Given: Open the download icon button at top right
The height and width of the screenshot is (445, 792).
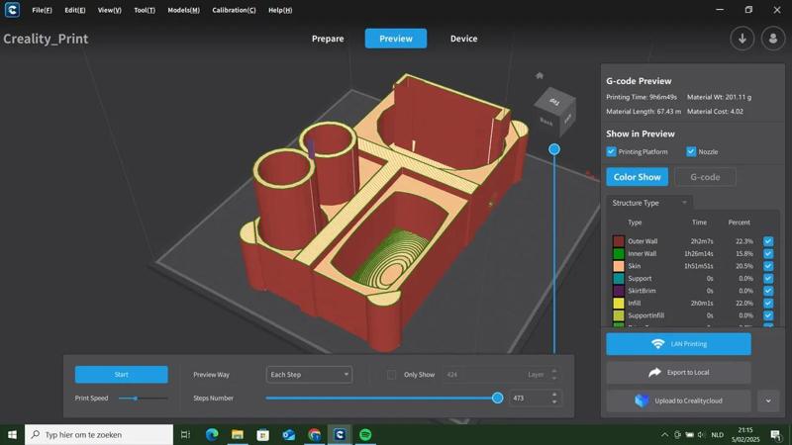Looking at the screenshot, I should point(742,39).
